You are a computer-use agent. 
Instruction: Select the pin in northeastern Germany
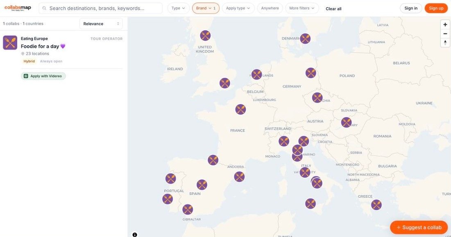tap(310, 73)
